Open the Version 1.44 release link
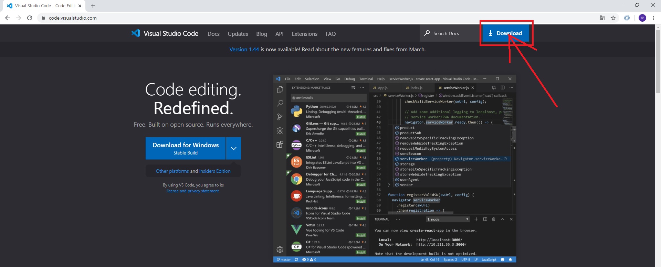 [244, 50]
